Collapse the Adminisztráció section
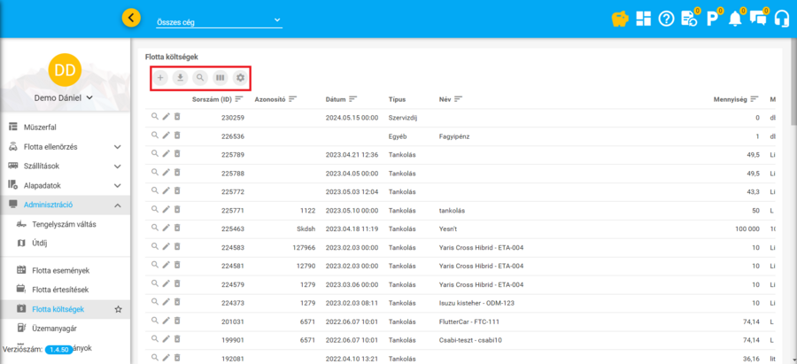This screenshot has width=797, height=364. pyautogui.click(x=117, y=205)
